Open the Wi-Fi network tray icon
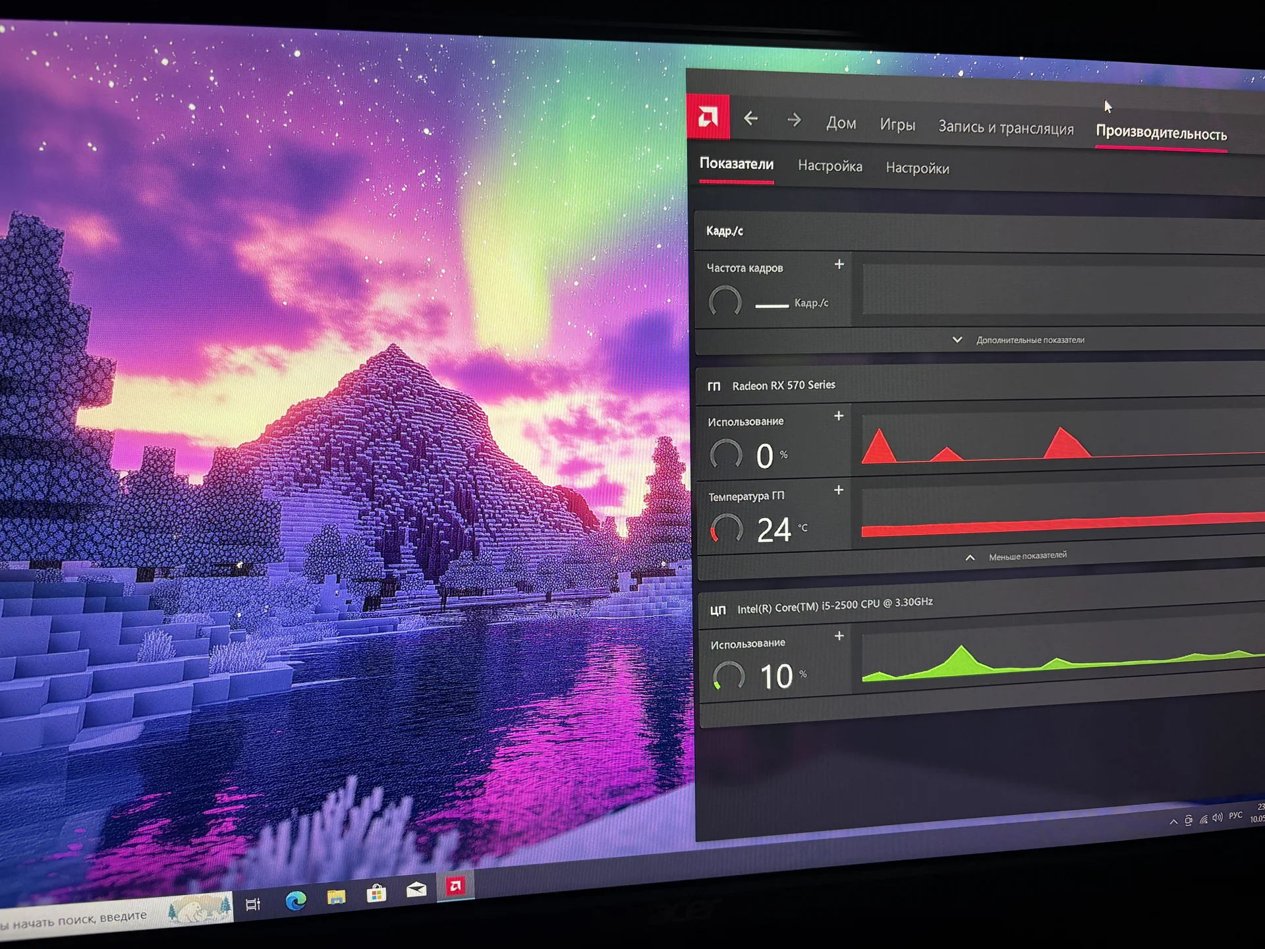The width and height of the screenshot is (1265, 949). [x=1204, y=819]
